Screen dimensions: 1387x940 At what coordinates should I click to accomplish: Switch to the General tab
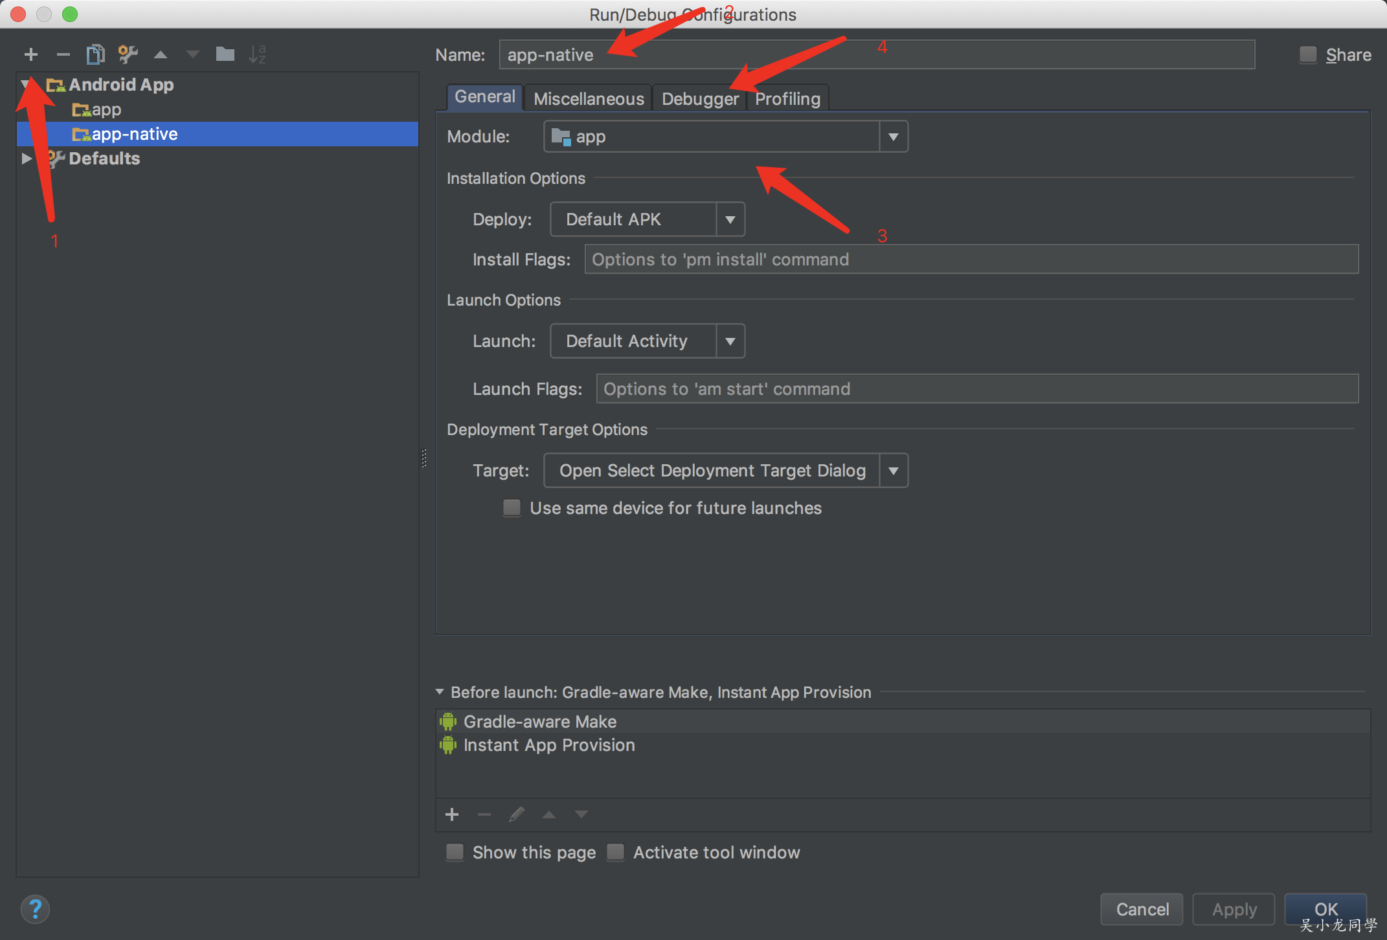(485, 97)
